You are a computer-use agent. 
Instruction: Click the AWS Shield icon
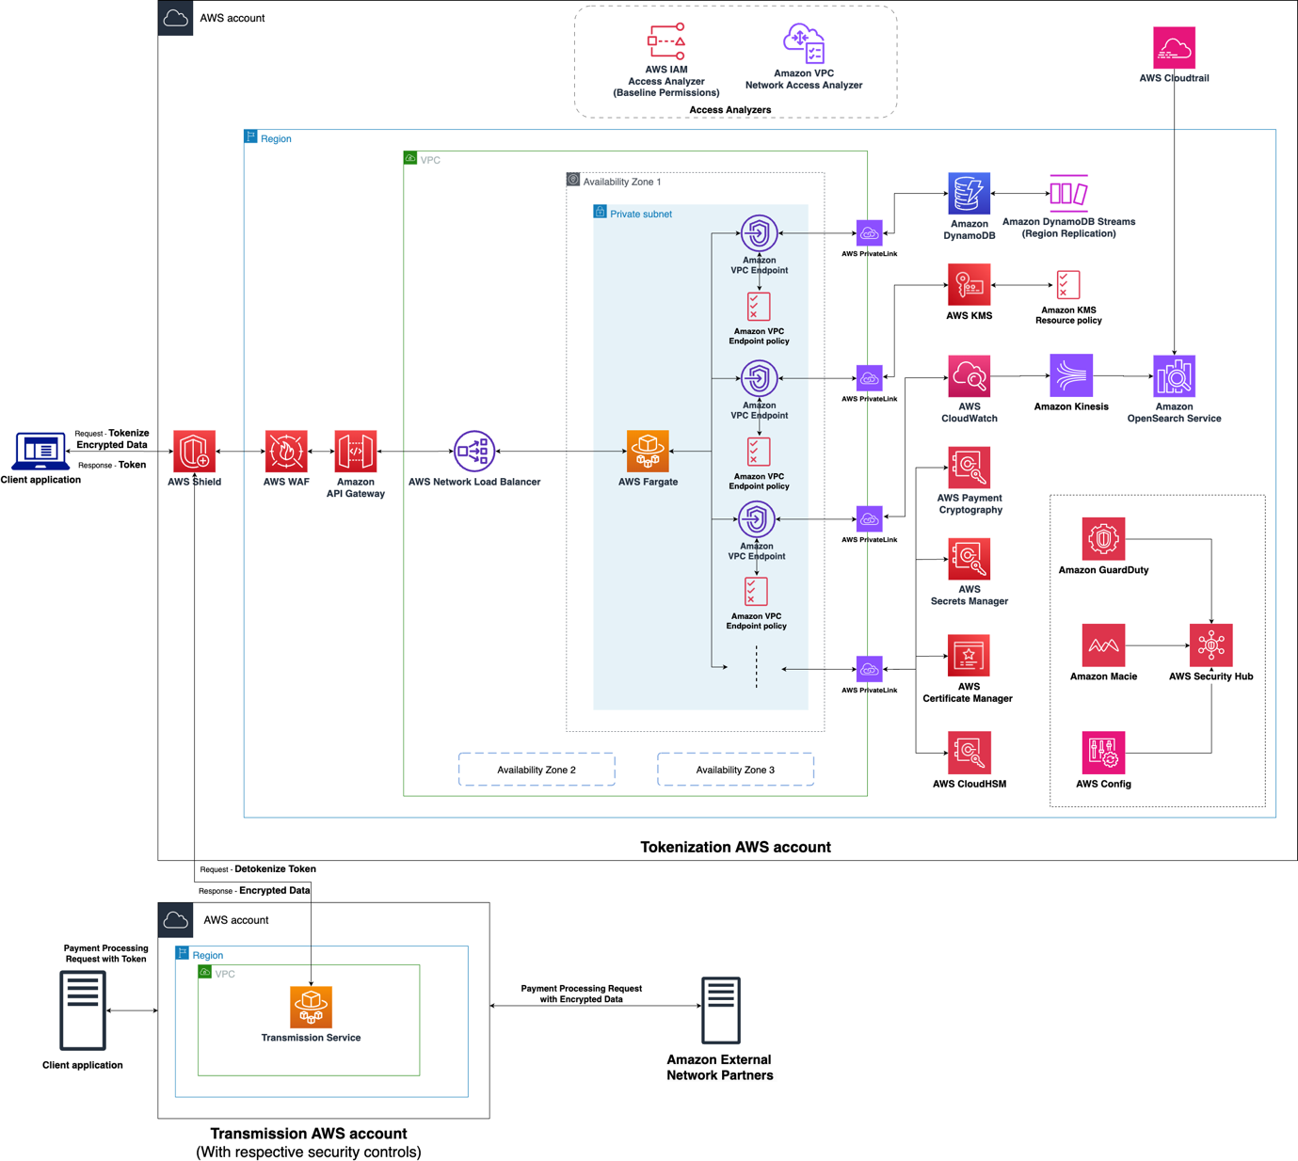(194, 452)
